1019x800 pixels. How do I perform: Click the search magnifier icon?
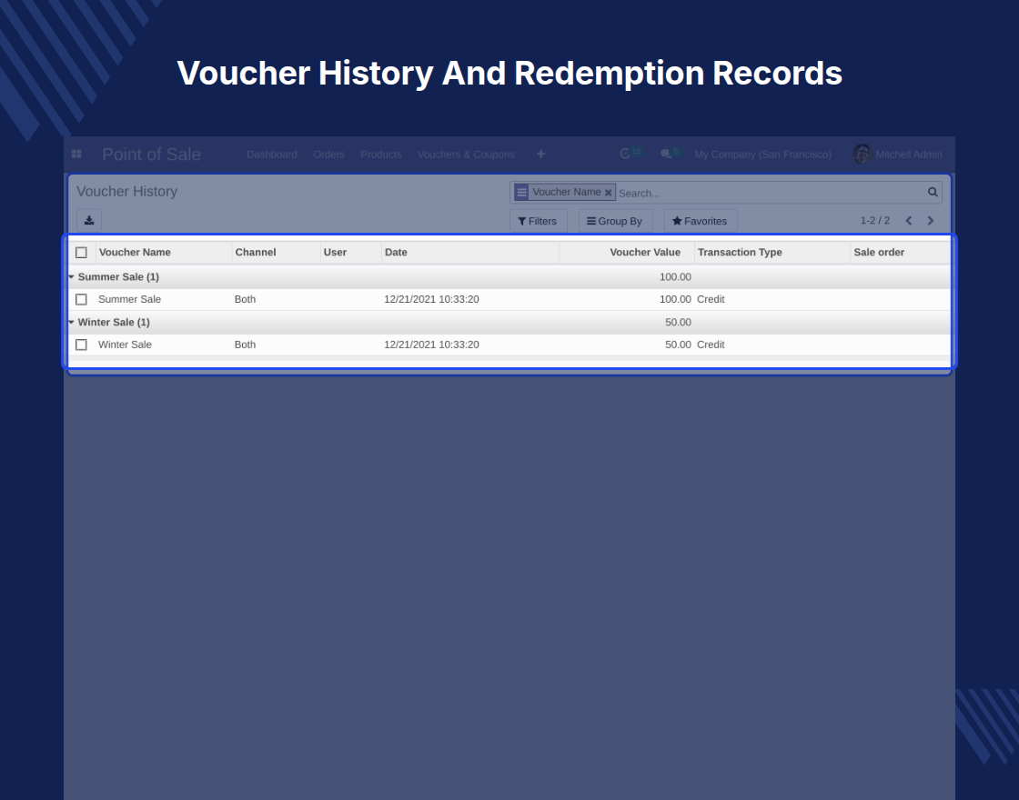click(933, 192)
